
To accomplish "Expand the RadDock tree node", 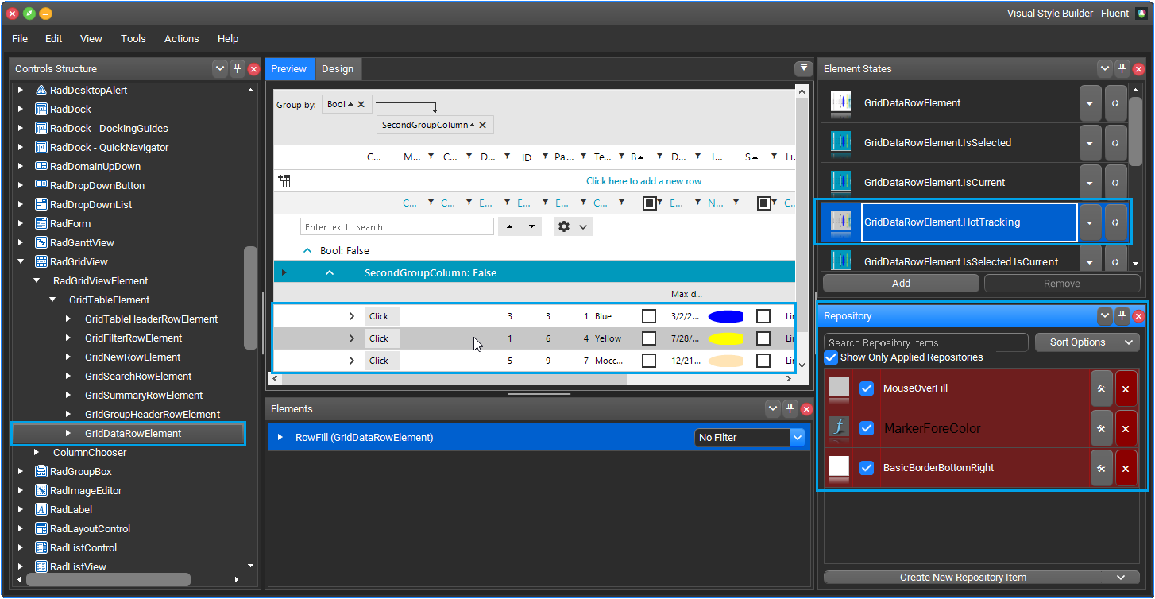I will point(21,109).
